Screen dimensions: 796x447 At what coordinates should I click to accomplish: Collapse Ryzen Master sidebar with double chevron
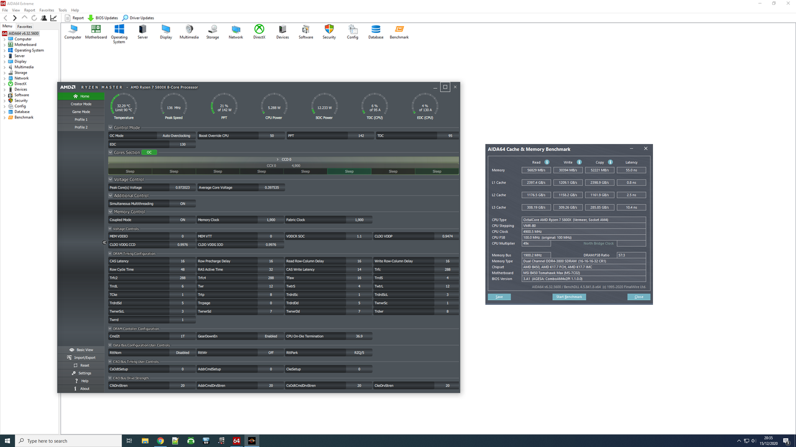pyautogui.click(x=104, y=243)
